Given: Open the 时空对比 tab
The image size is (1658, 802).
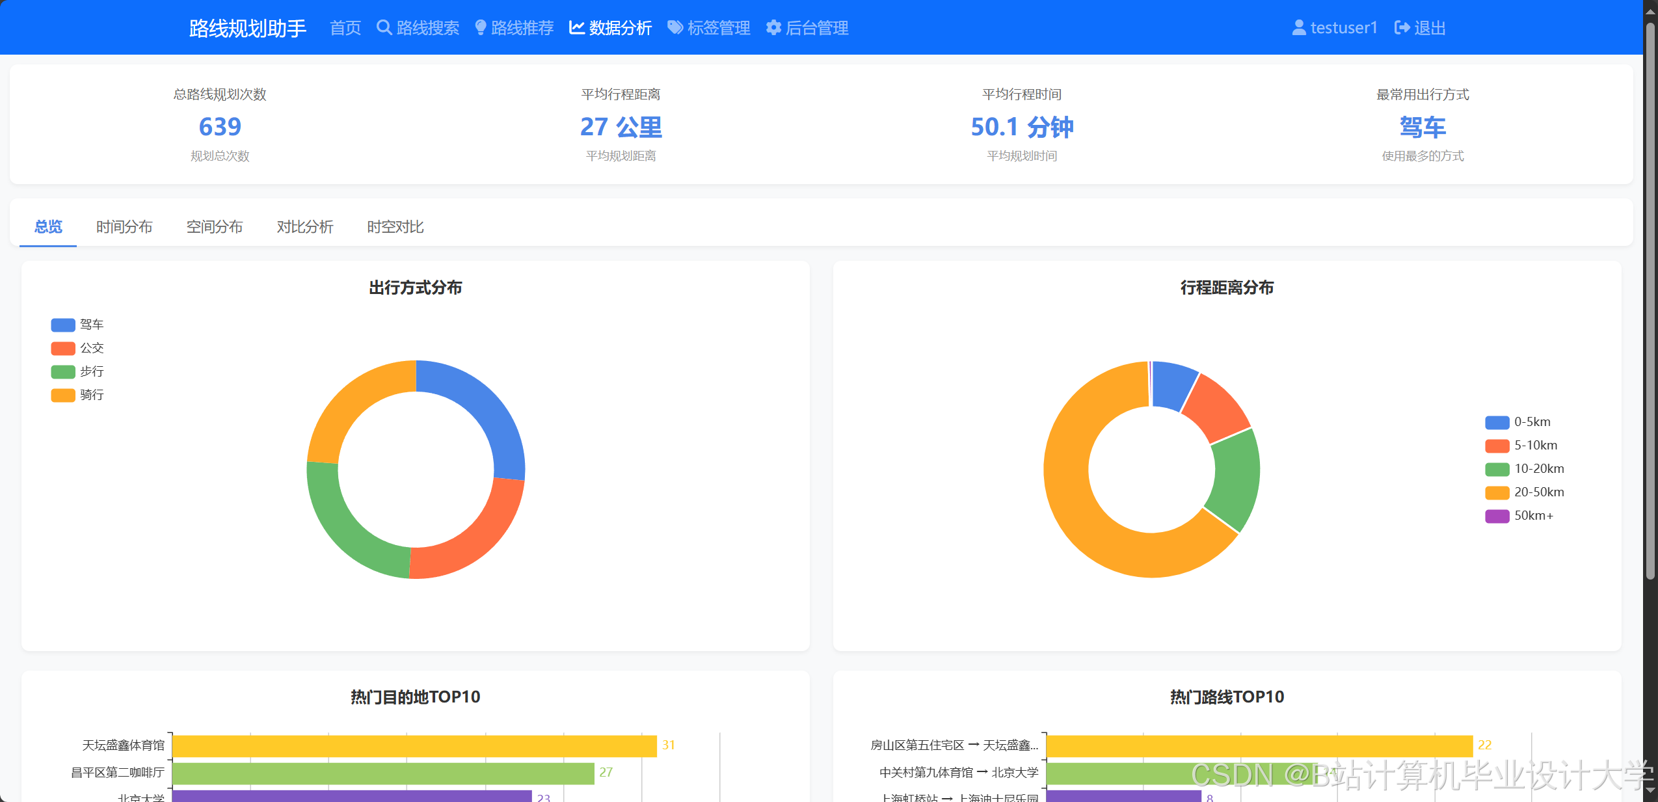Looking at the screenshot, I should coord(395,226).
